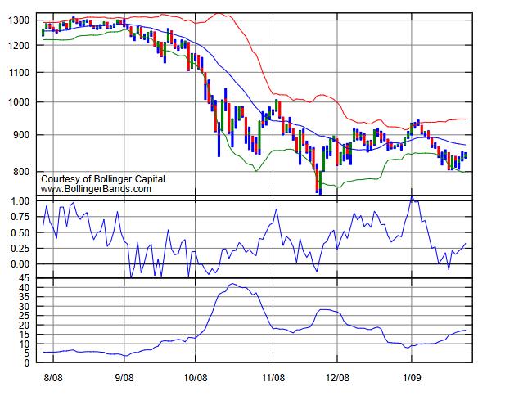Click the www.BollingerBands.com website text
Viewport: 523px width, 396px height.
96,189
